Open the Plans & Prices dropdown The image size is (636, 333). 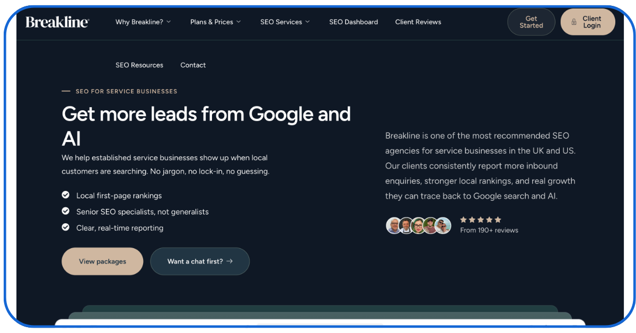pos(215,22)
